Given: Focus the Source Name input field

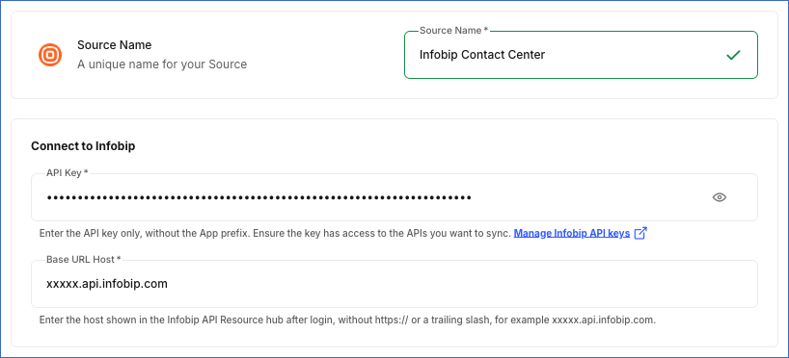Looking at the screenshot, I should pos(581,55).
